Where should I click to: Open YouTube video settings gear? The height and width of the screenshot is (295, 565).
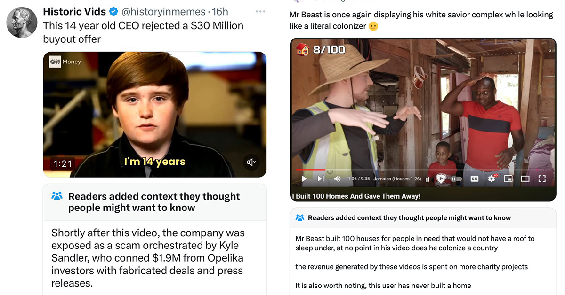click(x=492, y=179)
